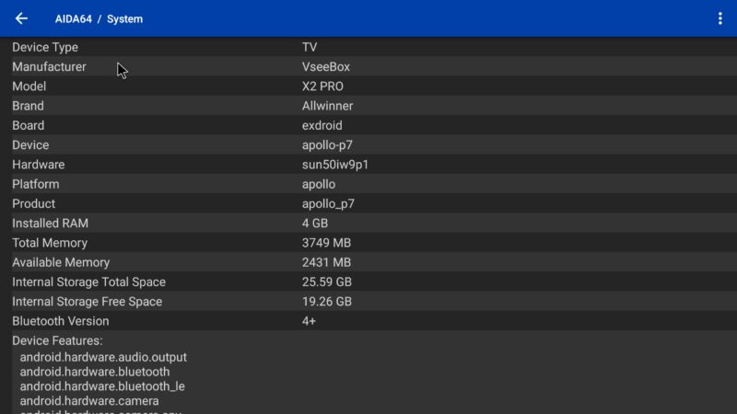Click the Platform apollo row
Screen dimensions: 737x414
coord(368,184)
